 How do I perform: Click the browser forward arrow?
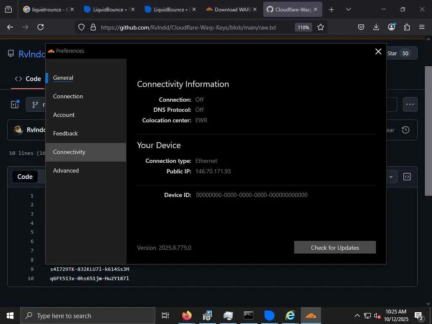pos(25,27)
